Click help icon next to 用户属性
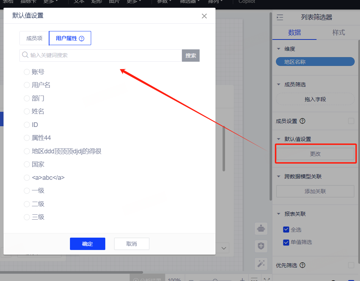Image resolution: width=360 pixels, height=281 pixels. (82, 38)
